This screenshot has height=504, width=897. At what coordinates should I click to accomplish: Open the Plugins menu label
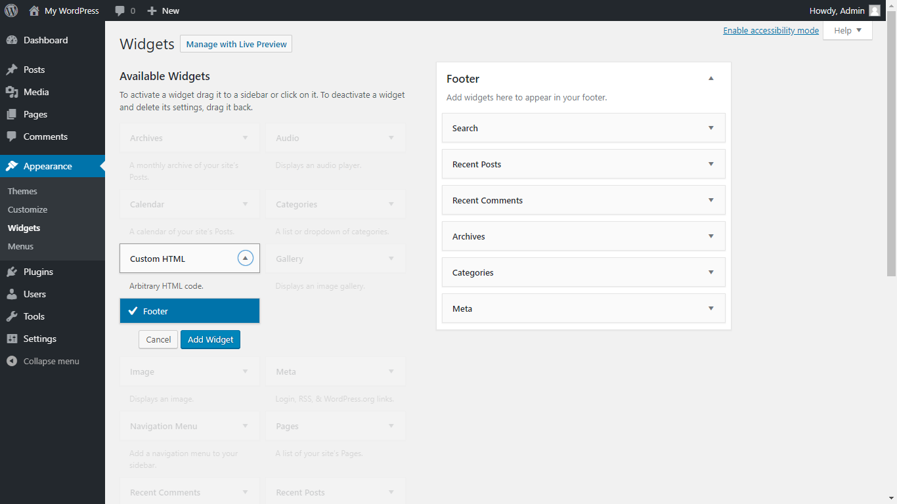tap(38, 272)
